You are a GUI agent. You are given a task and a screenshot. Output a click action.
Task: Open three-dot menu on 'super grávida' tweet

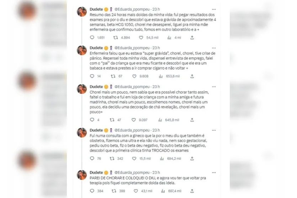[x=214, y=48]
